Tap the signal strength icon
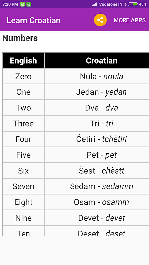149x265 pixels. tap(94, 4)
